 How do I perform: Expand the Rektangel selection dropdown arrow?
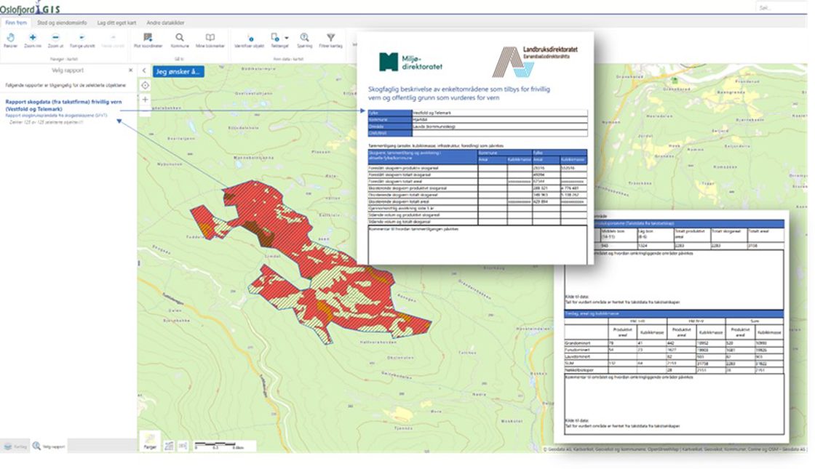[x=287, y=38]
